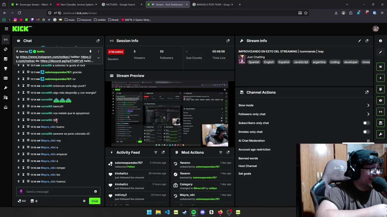
Task: Timeout Mayra_niki for 'bueno' message
Action: click(x=23, y=127)
